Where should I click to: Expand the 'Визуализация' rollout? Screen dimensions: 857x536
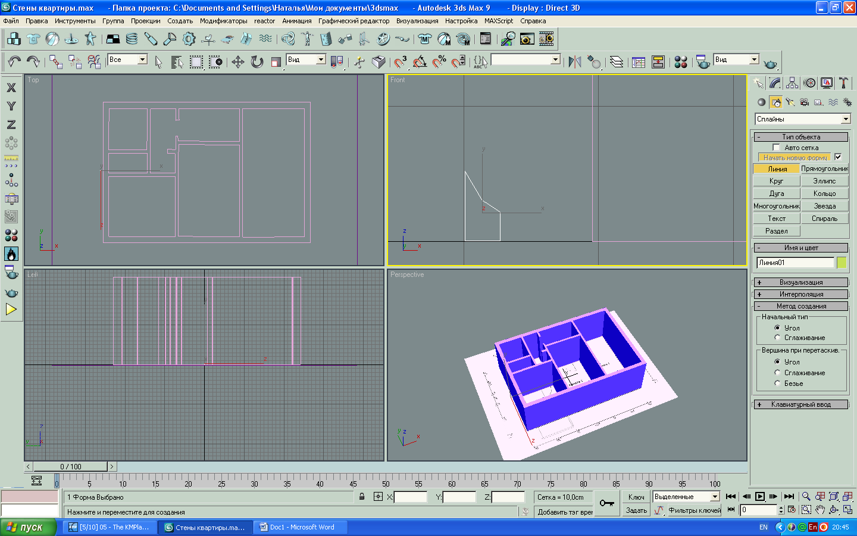[x=801, y=282]
